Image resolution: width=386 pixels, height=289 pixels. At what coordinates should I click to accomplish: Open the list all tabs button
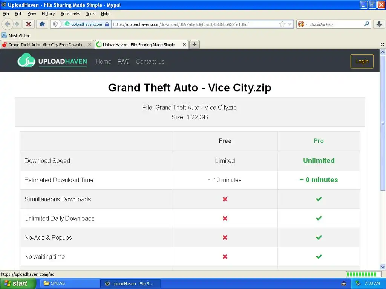382,44
